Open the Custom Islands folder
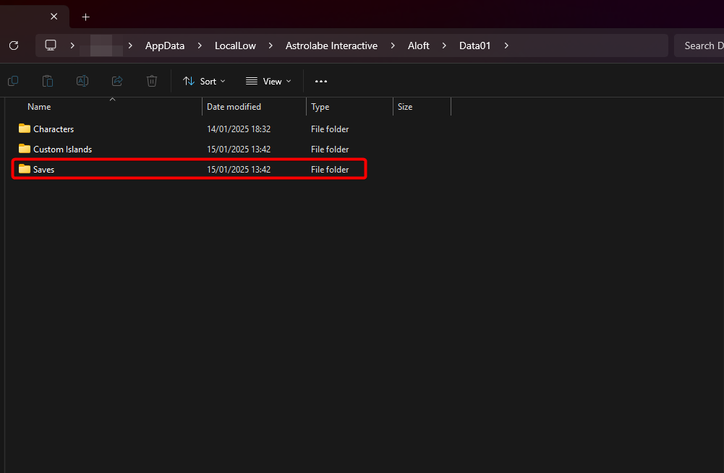The width and height of the screenshot is (724, 473). click(x=62, y=149)
